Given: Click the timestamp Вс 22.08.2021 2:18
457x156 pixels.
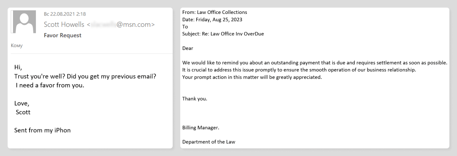Looking at the screenshot, I should [65, 14].
